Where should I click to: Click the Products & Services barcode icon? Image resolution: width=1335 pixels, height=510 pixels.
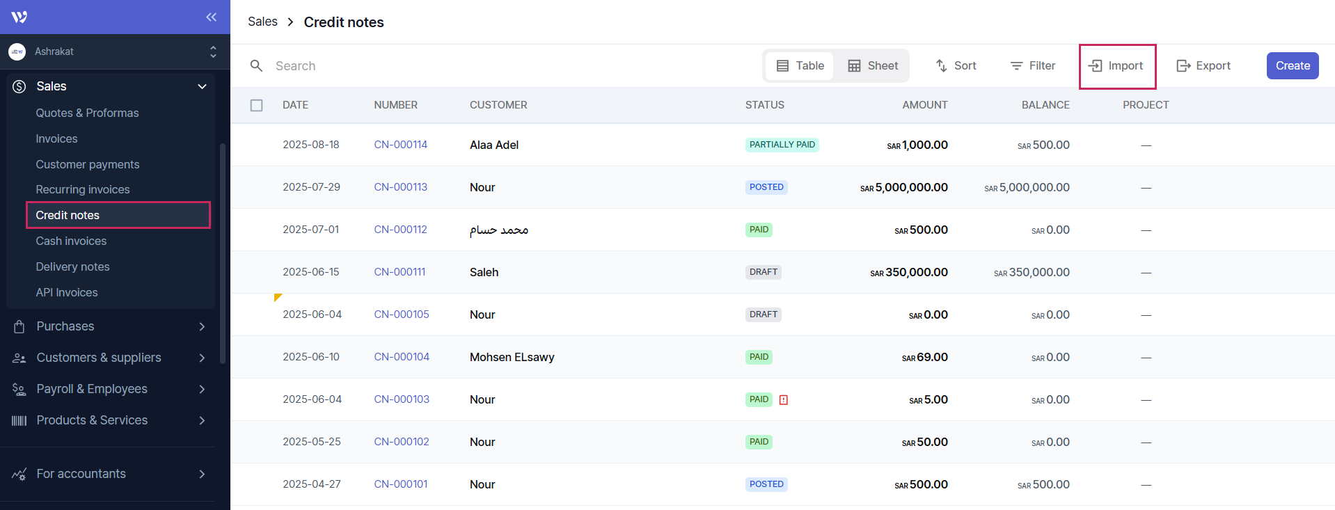[x=19, y=420]
